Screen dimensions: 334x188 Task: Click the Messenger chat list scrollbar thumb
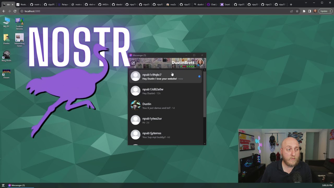coord(205,94)
